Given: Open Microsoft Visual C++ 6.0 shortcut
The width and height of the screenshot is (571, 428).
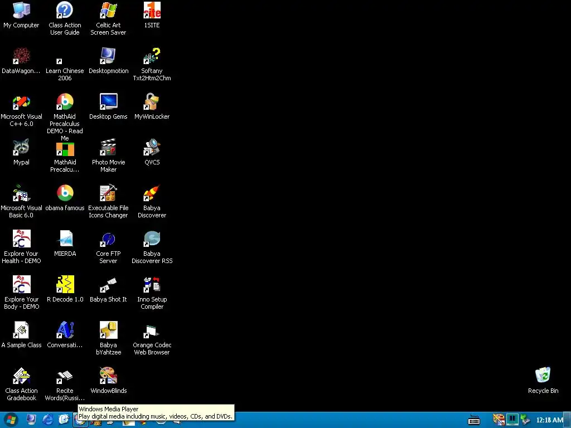Looking at the screenshot, I should pos(21,102).
